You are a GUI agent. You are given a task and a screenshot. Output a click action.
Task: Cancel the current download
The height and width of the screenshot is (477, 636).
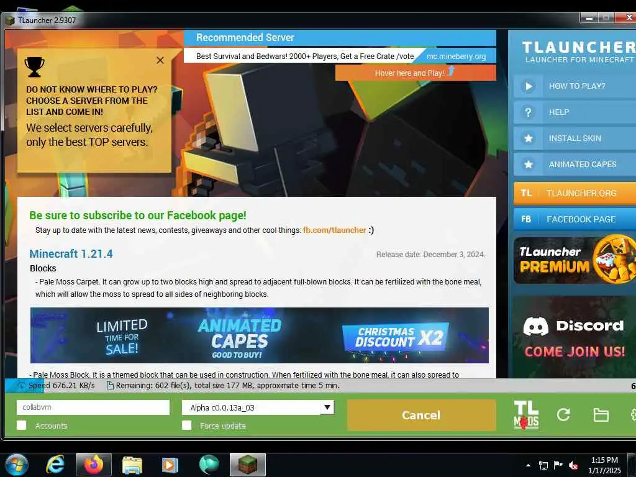(x=421, y=415)
